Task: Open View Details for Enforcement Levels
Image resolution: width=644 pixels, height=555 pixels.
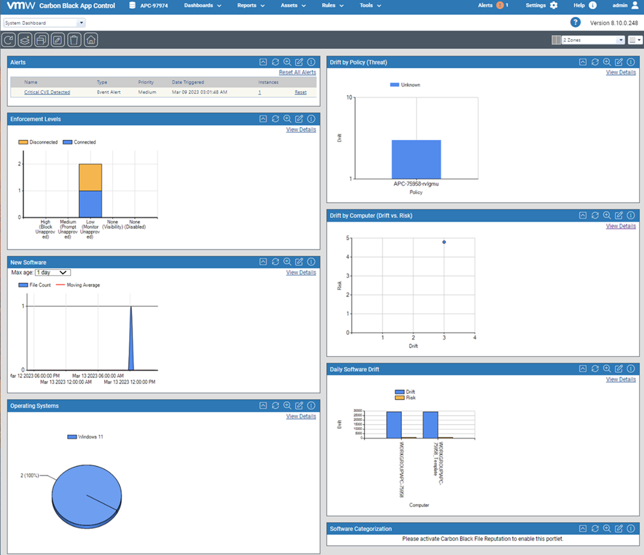Action: (301, 129)
